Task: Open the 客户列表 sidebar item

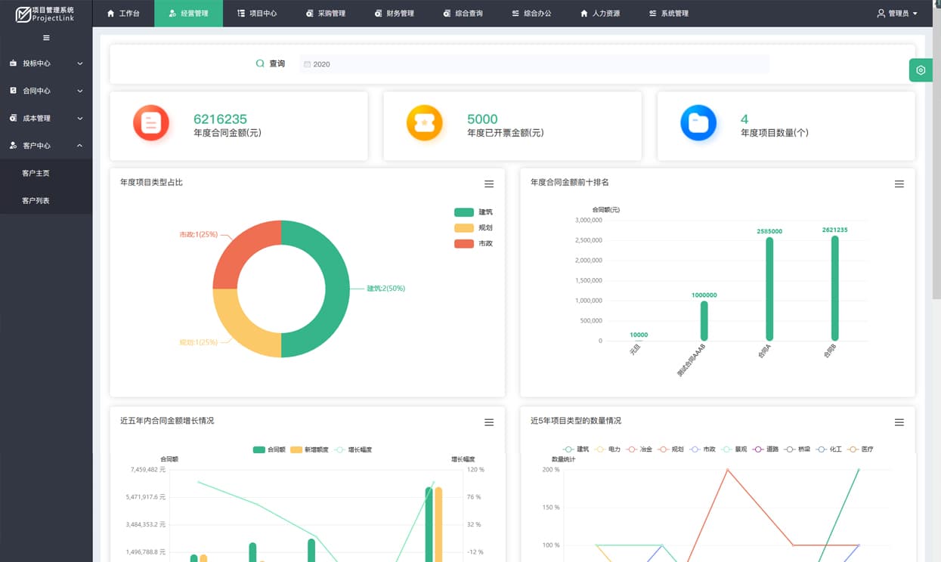Action: (46, 200)
